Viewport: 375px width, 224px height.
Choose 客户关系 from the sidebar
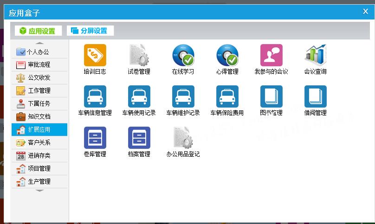pos(39,143)
